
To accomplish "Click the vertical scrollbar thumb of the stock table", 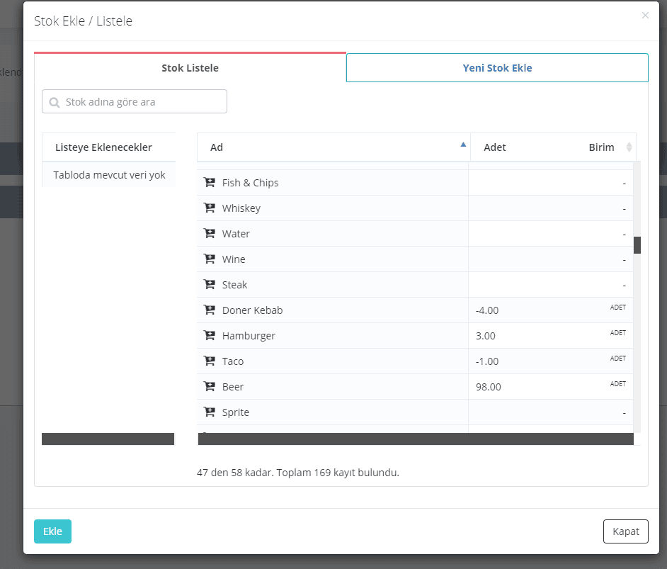I will [637, 245].
